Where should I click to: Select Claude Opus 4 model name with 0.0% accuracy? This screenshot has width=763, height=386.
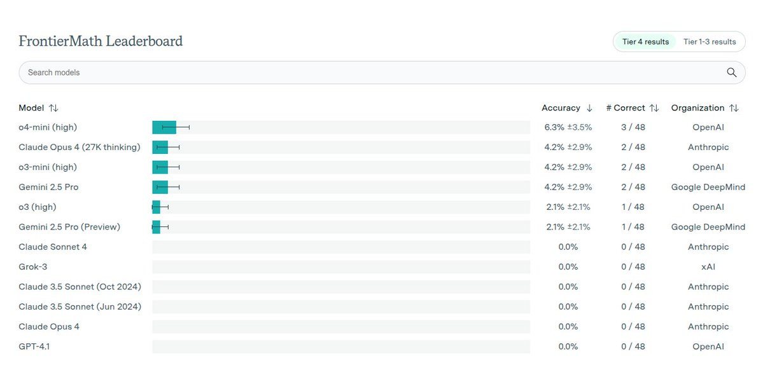pos(48,327)
